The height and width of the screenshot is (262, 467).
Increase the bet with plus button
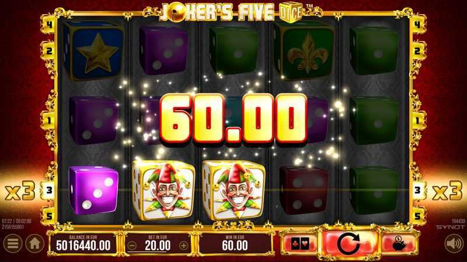(x=184, y=246)
